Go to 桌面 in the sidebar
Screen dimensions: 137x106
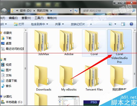[6, 43]
